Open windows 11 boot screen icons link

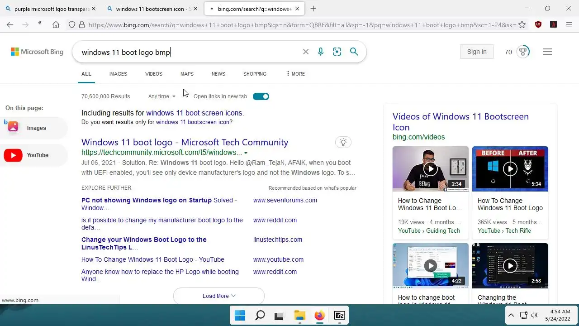point(194,113)
